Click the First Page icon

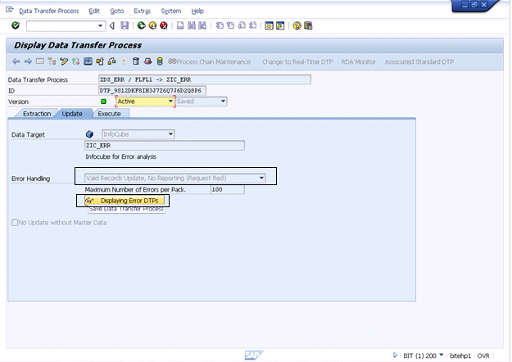tap(220, 25)
